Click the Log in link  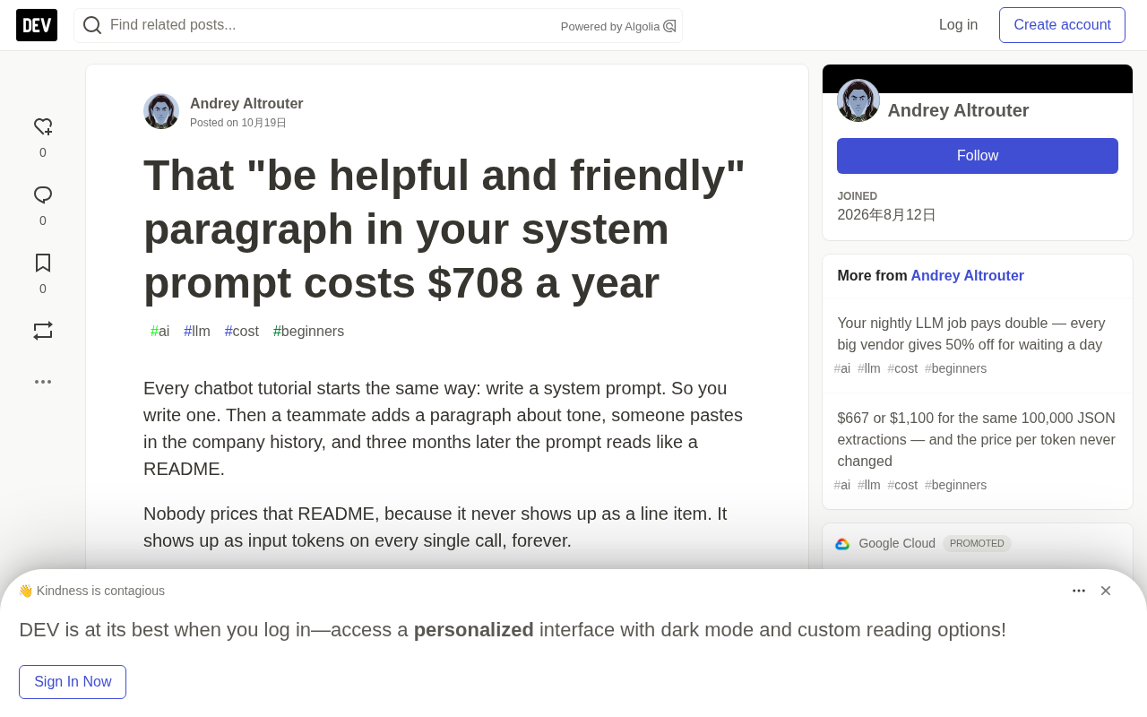coord(958,25)
